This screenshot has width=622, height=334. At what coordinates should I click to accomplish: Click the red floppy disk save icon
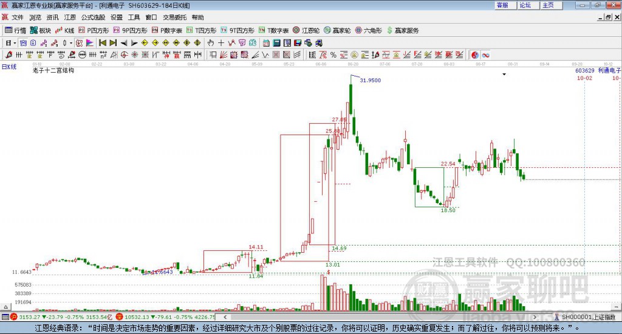pos(298,43)
